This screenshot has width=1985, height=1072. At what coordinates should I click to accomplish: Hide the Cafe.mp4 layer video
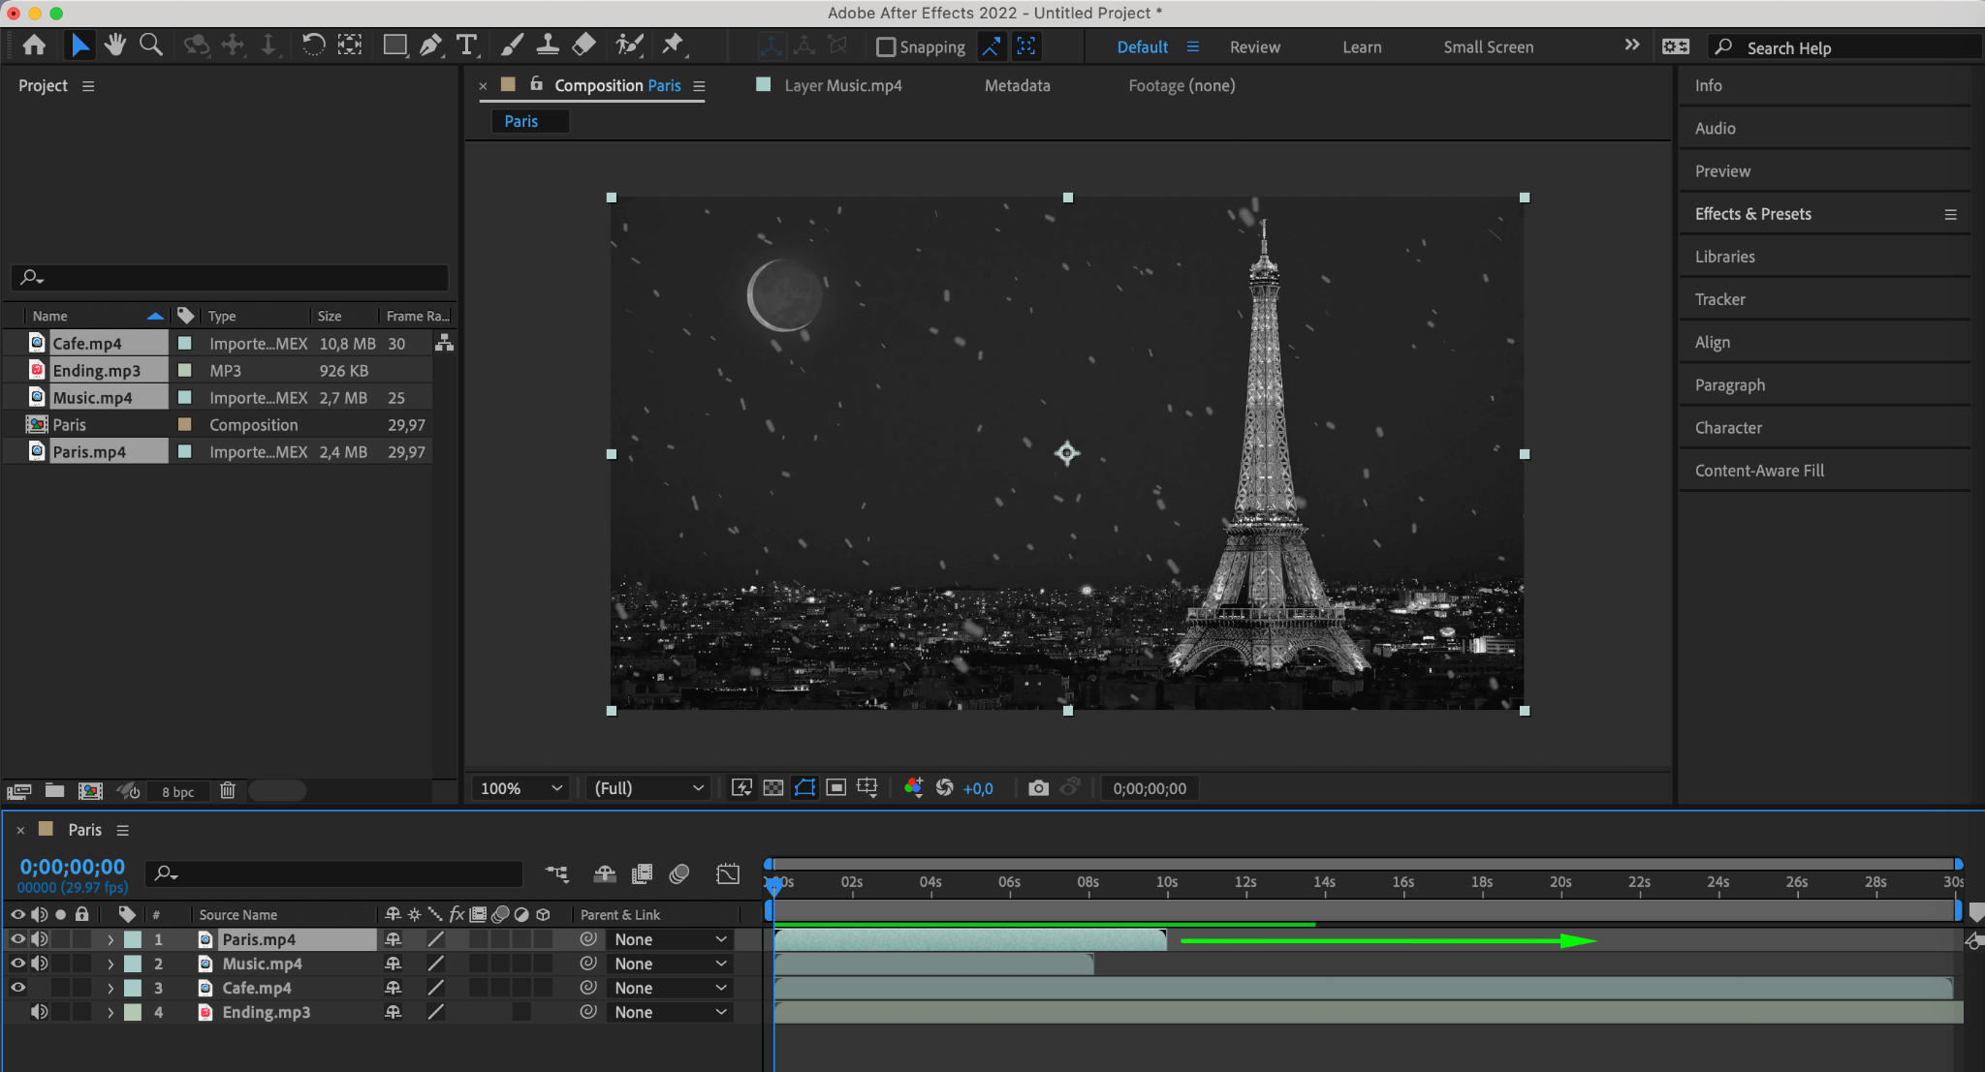(17, 988)
